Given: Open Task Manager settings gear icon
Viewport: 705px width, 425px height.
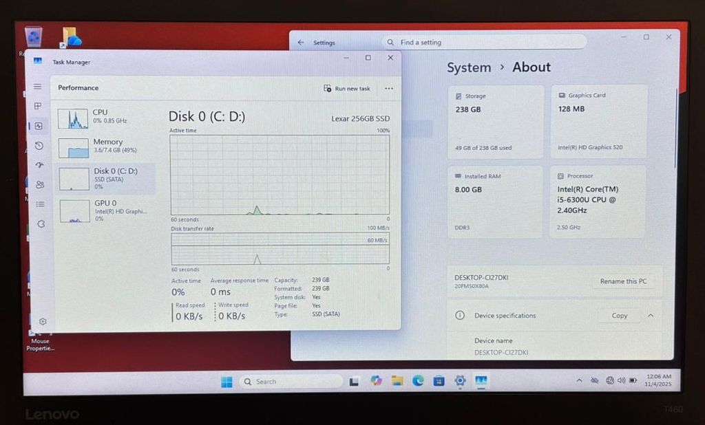Looking at the screenshot, I should 43,321.
